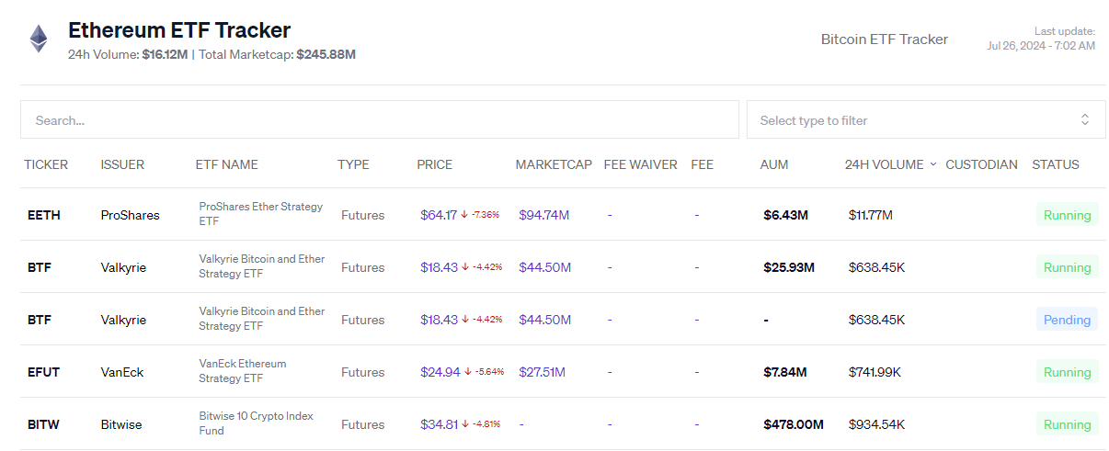
Task: Sort by the ETF NAME column header
Action: pyautogui.click(x=227, y=164)
